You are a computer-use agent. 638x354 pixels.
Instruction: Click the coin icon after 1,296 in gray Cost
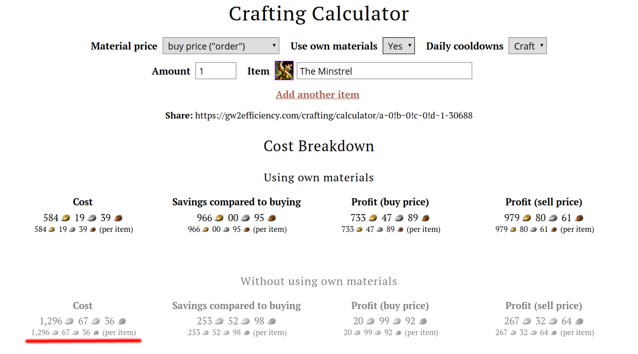69,321
